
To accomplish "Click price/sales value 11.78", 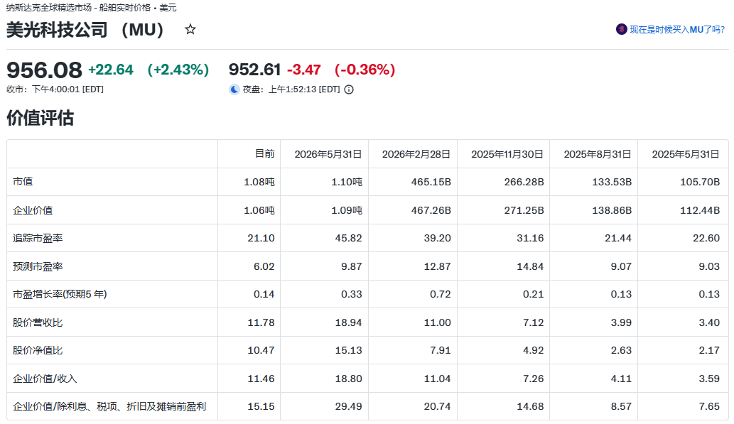I will [x=261, y=322].
